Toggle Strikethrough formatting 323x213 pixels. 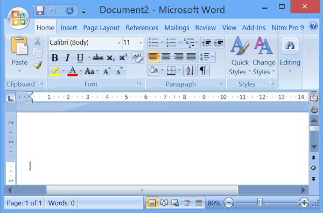98,58
